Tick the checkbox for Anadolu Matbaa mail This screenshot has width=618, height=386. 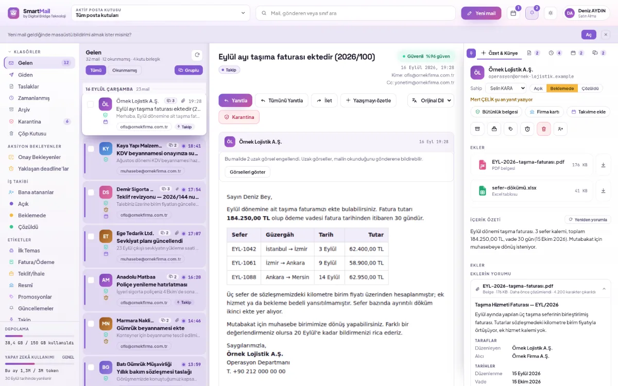point(91,280)
